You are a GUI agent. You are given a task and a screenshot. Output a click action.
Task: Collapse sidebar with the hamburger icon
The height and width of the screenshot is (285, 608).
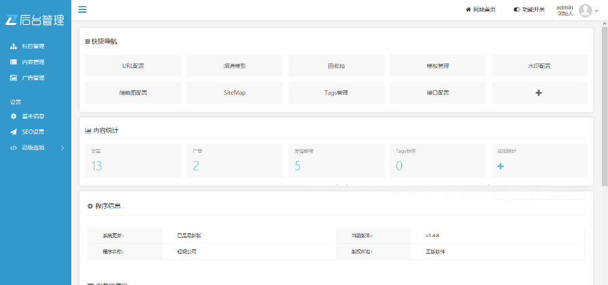point(82,9)
